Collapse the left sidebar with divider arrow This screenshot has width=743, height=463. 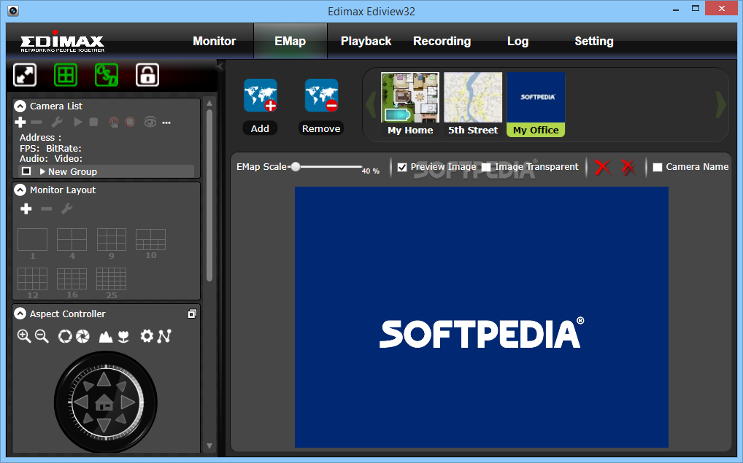[x=220, y=67]
